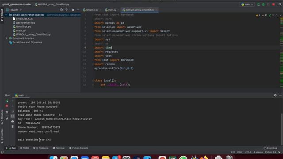Click tool window quick-access icon in bottom-left corner

point(2,152)
